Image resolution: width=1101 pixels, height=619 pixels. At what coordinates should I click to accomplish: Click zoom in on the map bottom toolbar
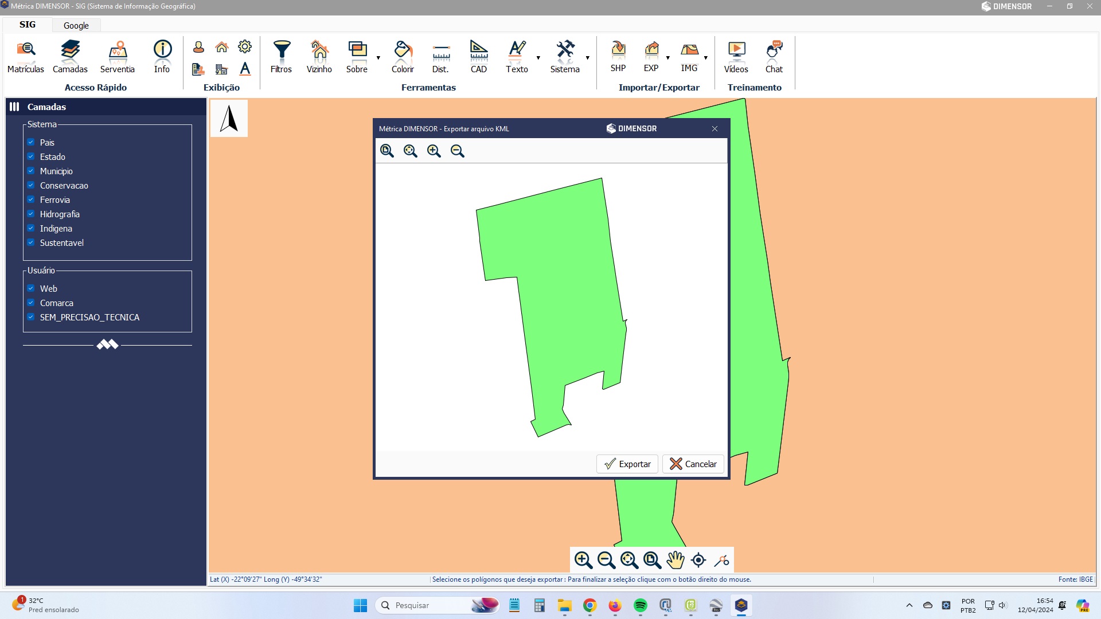click(x=583, y=560)
